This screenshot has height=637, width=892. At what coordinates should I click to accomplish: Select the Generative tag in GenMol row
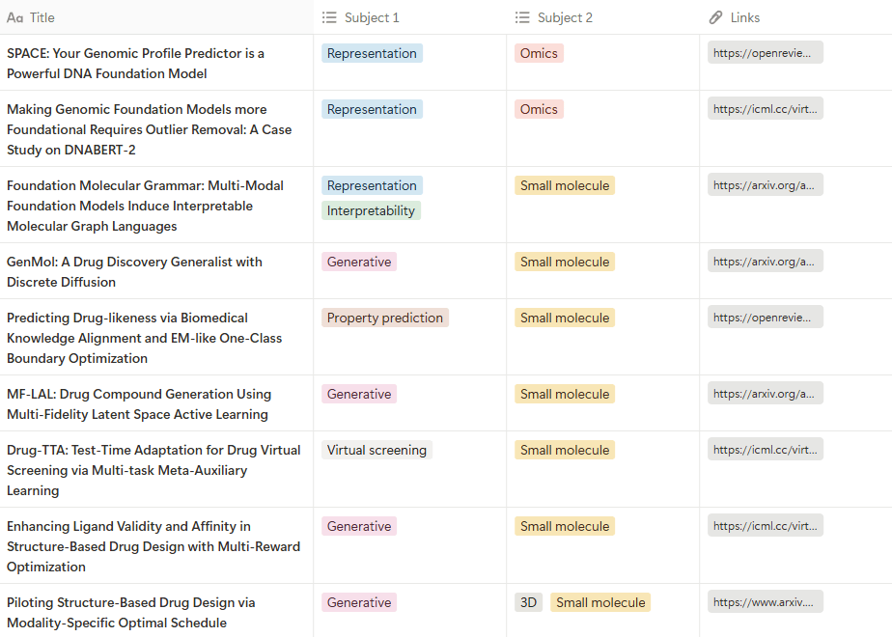[359, 262]
